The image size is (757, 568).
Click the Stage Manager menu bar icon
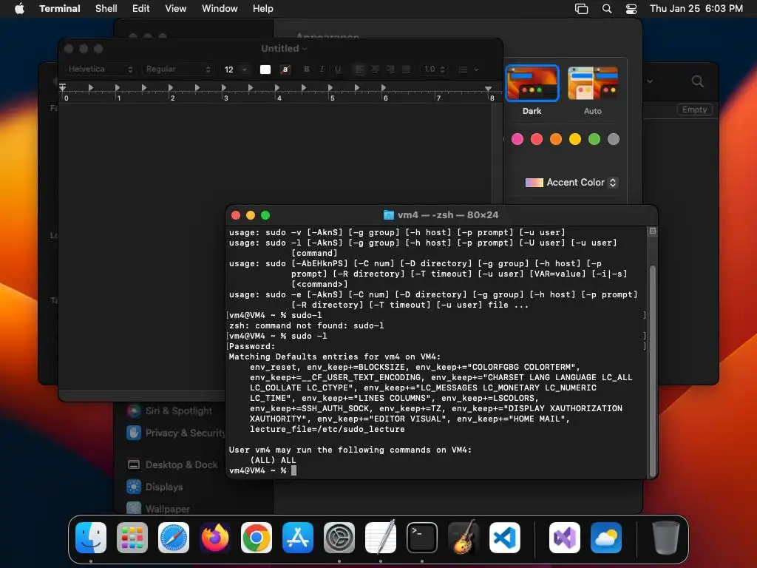581,9
